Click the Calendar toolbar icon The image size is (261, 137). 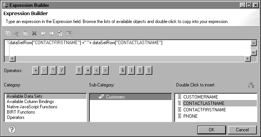click(x=69, y=33)
